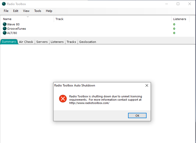The image size is (196, 143).
Task: Click the GrooveTunes station icon
Action: click(5, 29)
